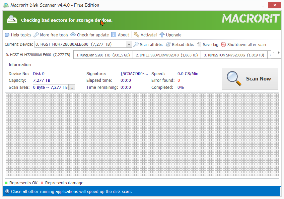Click the Device No value Disk 0
Viewport: 284px width, 199px height.
39,74
